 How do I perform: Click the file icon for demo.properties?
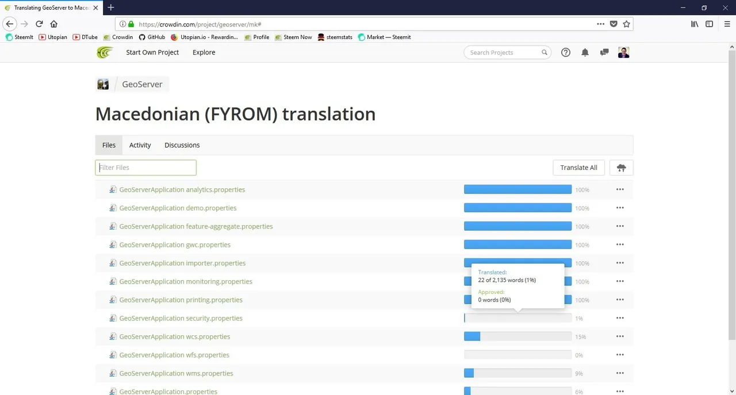tap(113, 208)
